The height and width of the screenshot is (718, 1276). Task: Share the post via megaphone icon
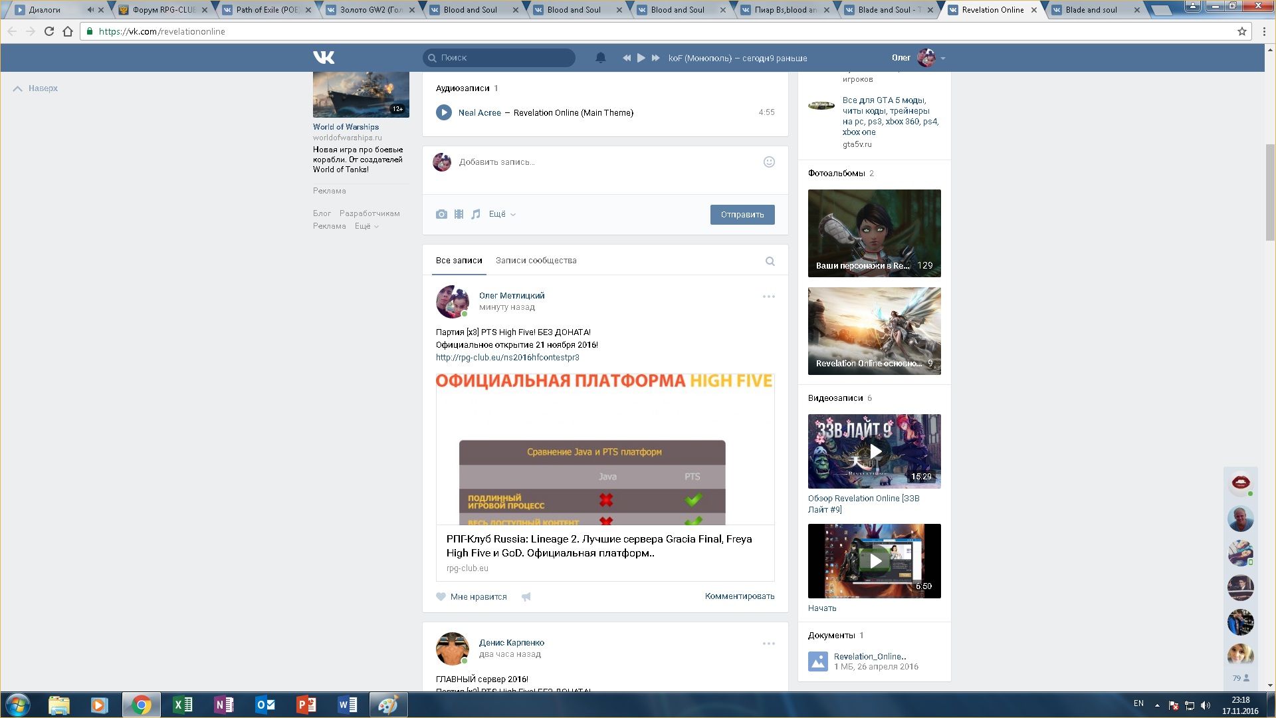526,596
